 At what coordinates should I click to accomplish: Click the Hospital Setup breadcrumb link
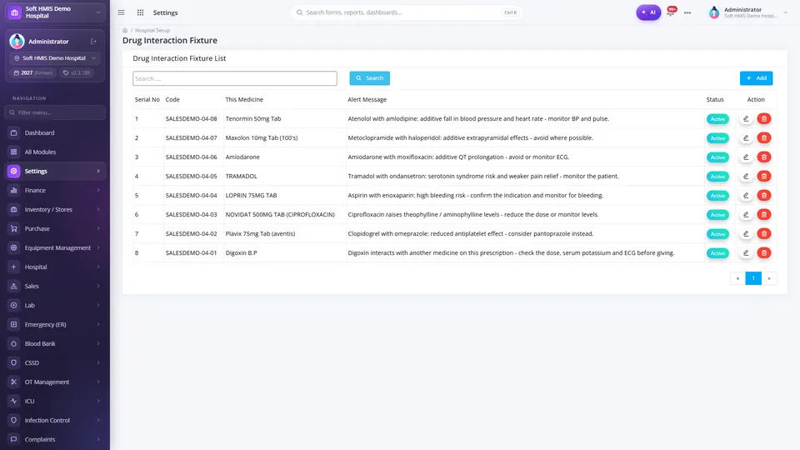(x=152, y=30)
